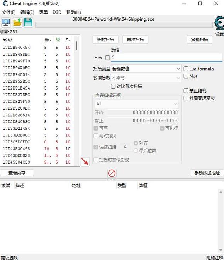224x260 pixels.
Task: Select result address 17D33D21494
Action: 16,129
